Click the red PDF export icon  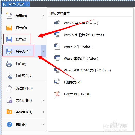pos(57,94)
